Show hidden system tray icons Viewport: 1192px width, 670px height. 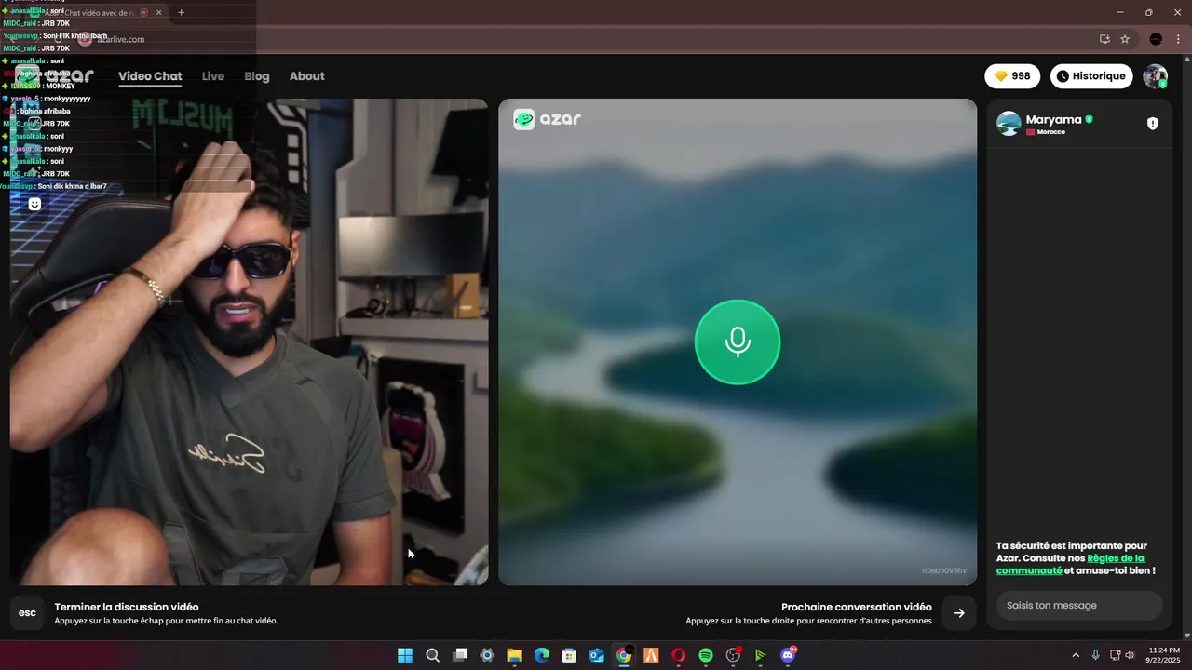point(1077,655)
